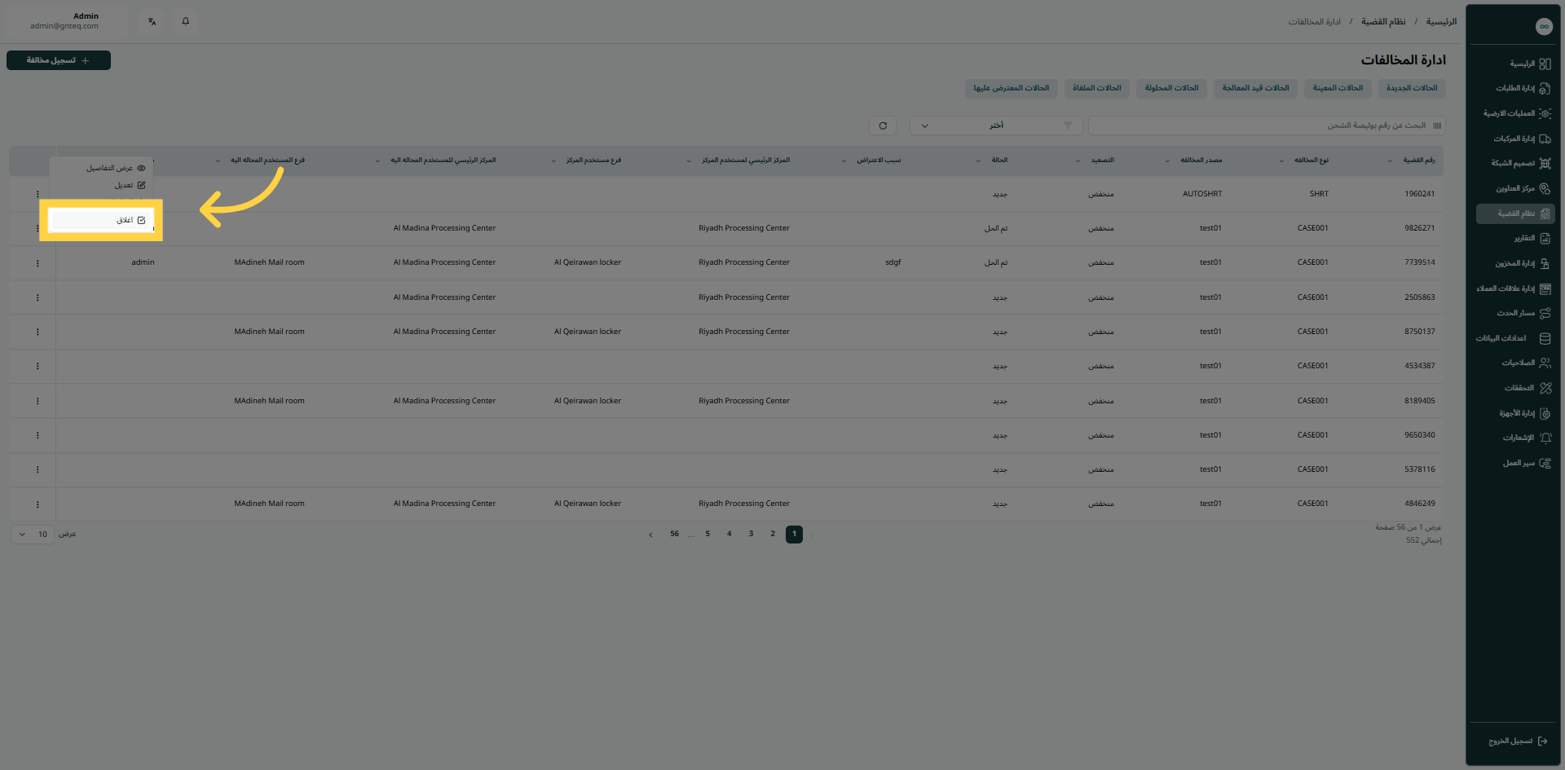Click the language translate icon

point(152,21)
